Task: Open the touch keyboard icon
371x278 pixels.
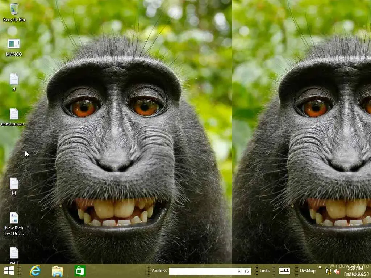Action: (284, 271)
